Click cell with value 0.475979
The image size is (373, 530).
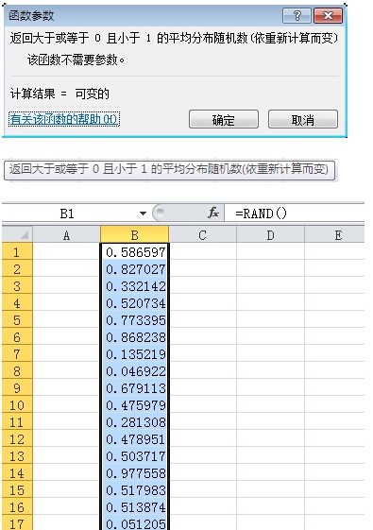134,404
